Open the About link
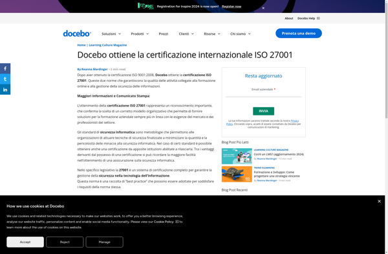The width and height of the screenshot is (388, 254). pyautogui.click(x=289, y=18)
